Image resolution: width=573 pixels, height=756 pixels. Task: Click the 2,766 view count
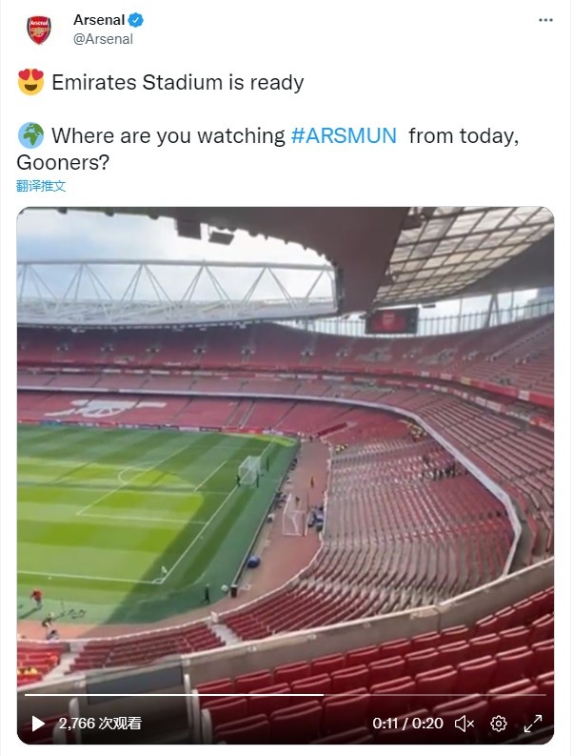(x=100, y=724)
